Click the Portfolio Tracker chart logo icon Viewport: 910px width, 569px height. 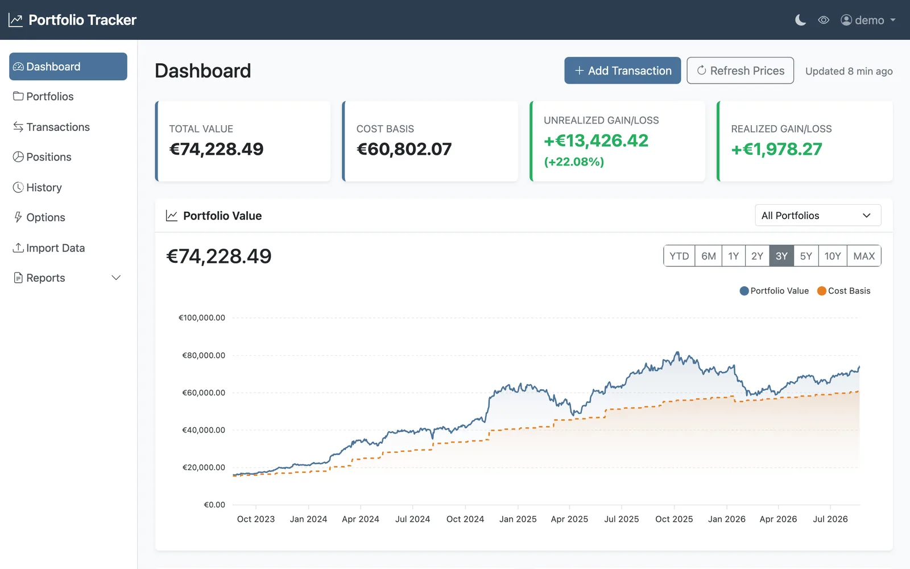[15, 20]
